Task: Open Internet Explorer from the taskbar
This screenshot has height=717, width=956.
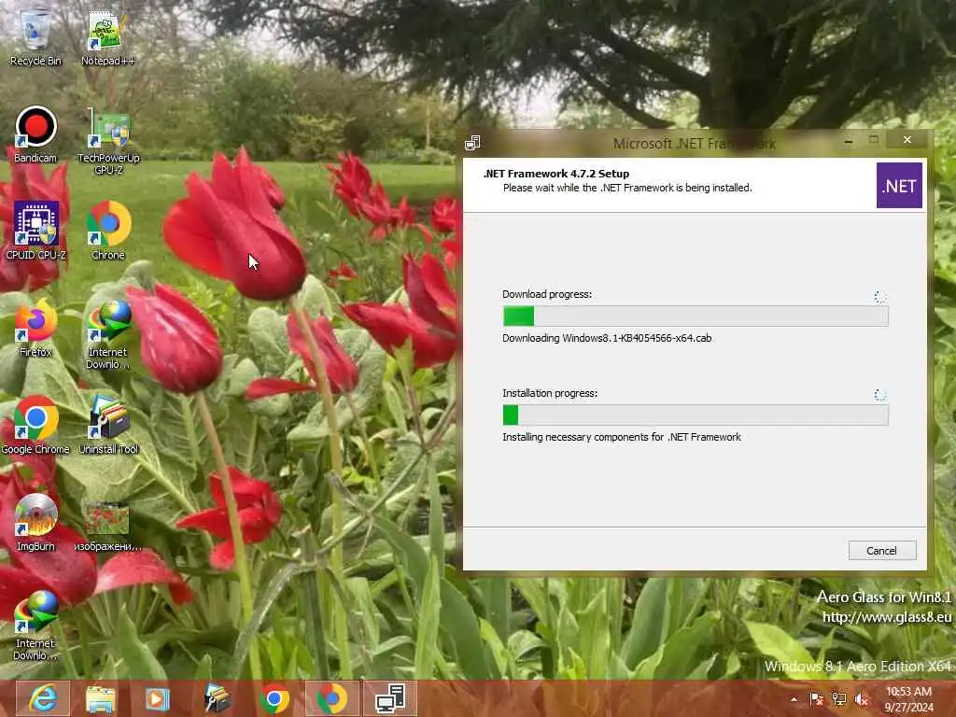Action: 42,698
